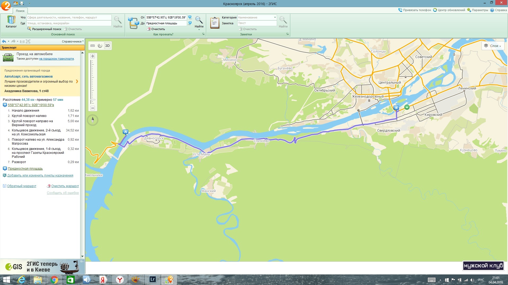
Task: Click the expand list icon in panel toolbar
Action: [x=28, y=41]
